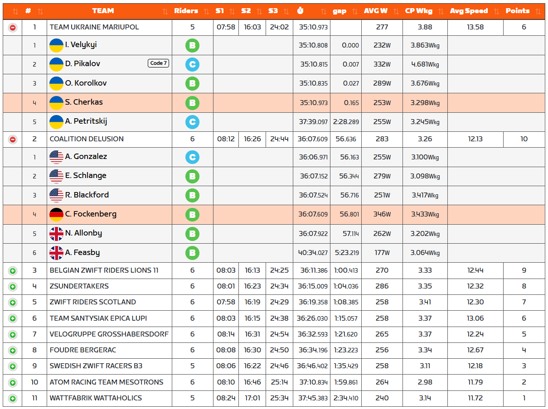Sort by the stopwatch time column
Screen dimensions: 548x409
[x=300, y=11]
